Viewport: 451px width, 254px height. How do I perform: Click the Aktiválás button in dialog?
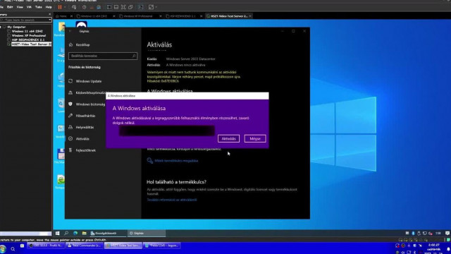[228, 139]
